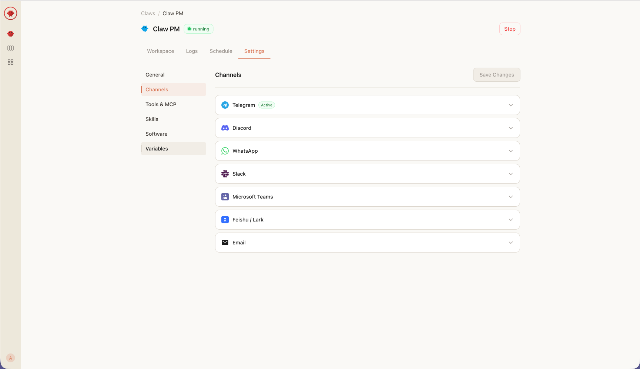Open Tools & MCP settings
Viewport: 640px width, 369px height.
point(174,104)
